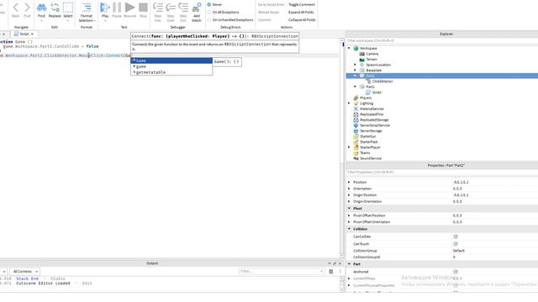538x302 pixels.
Task: Click Collapse All Folds action
Action: coord(302,20)
